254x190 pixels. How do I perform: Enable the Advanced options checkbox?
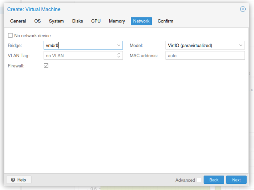pos(199,180)
